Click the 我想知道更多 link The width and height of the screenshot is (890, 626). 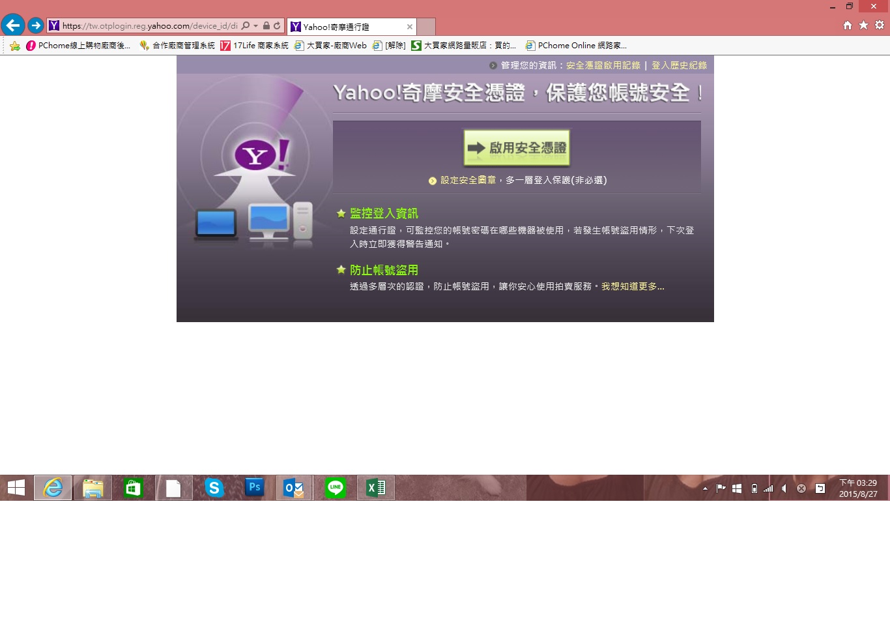point(632,287)
